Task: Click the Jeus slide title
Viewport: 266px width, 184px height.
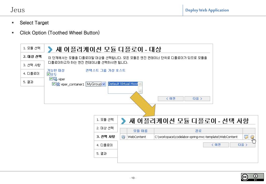Action: pyautogui.click(x=18, y=10)
